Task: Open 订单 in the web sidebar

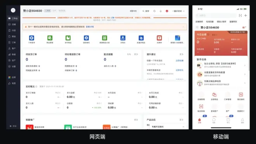Action: point(12,42)
